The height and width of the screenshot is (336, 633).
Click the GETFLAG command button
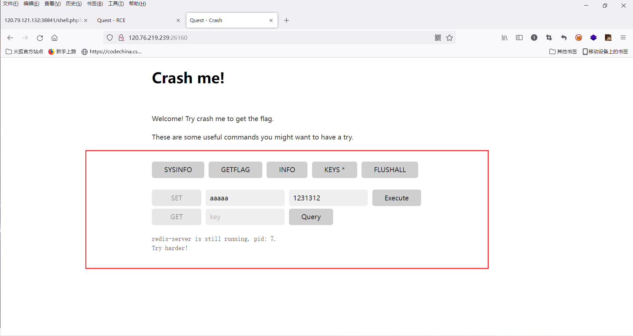(x=235, y=170)
